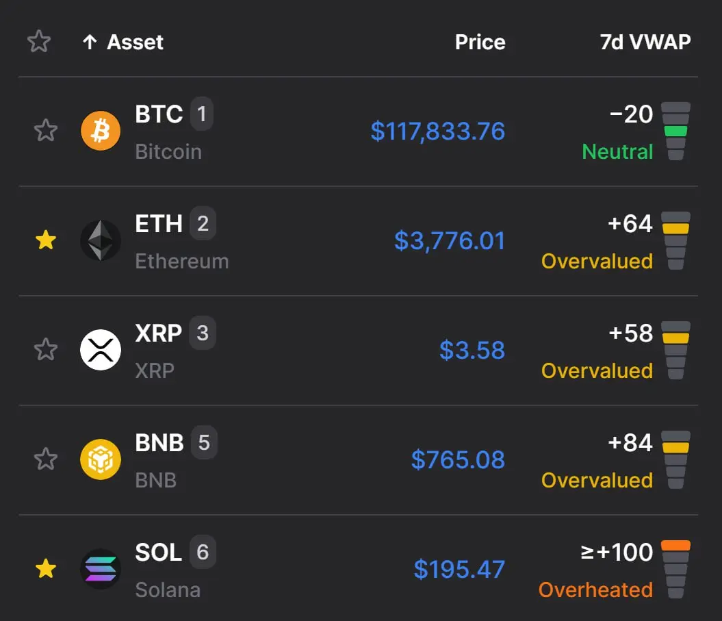Select the BTC rank 1 badge

coord(202,114)
